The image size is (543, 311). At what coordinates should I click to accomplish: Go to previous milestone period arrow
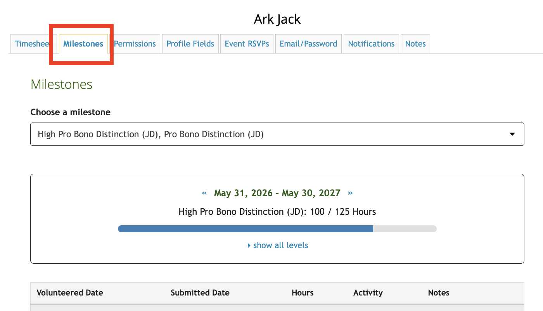point(204,193)
